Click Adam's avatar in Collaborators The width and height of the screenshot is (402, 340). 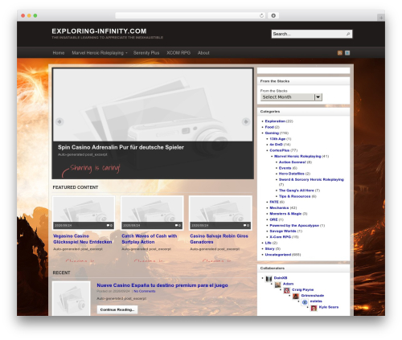278,285
